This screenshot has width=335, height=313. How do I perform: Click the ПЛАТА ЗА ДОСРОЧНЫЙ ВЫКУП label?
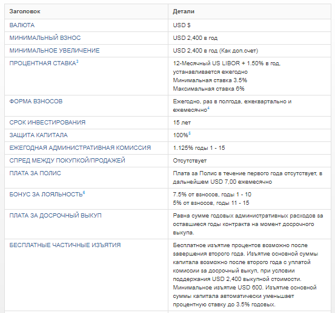pyautogui.click(x=56, y=215)
